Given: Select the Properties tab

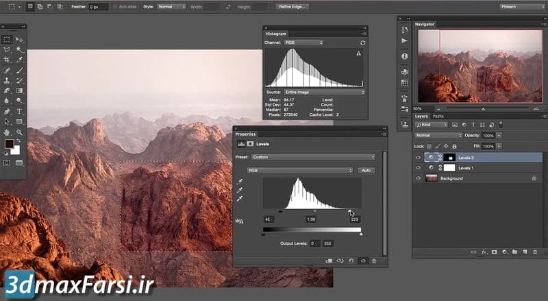Looking at the screenshot, I should point(245,134).
